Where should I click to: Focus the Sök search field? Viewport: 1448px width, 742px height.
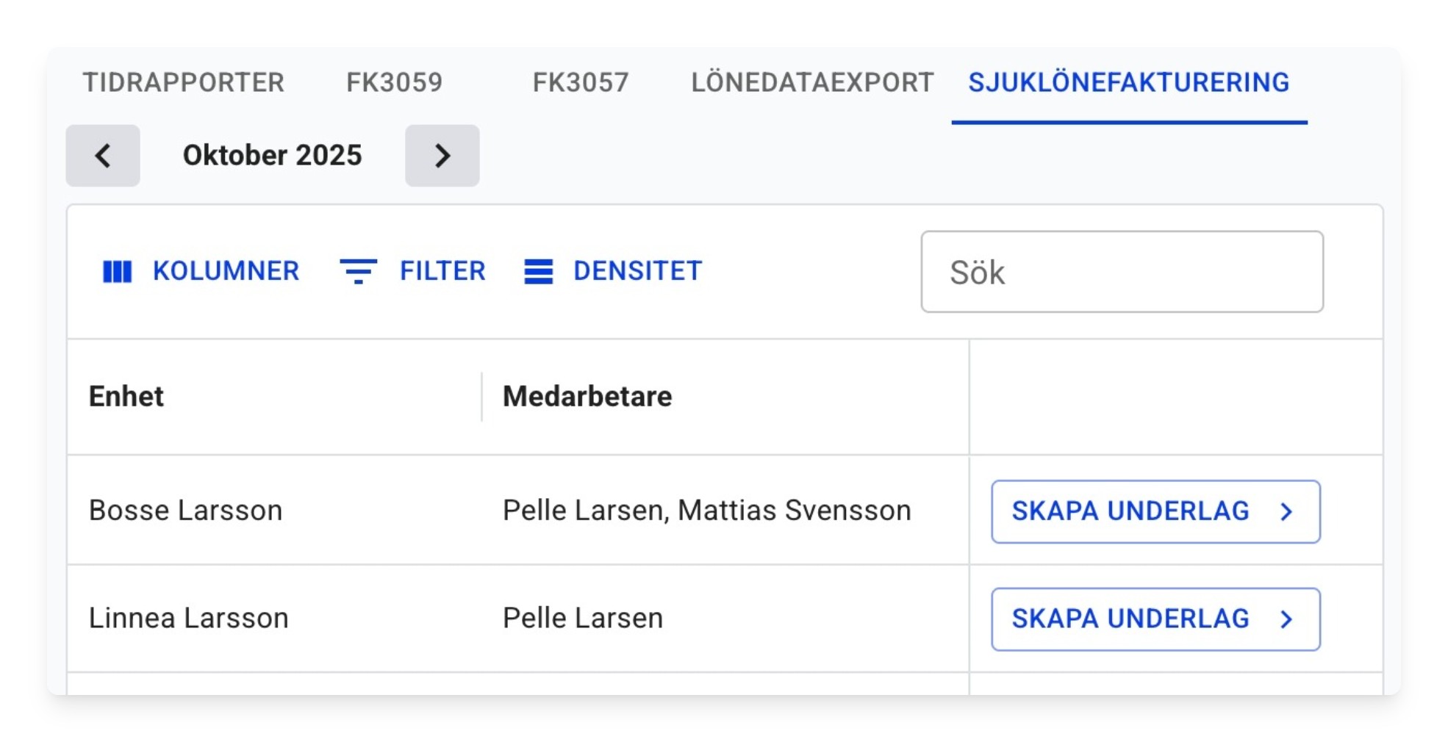pos(1122,272)
